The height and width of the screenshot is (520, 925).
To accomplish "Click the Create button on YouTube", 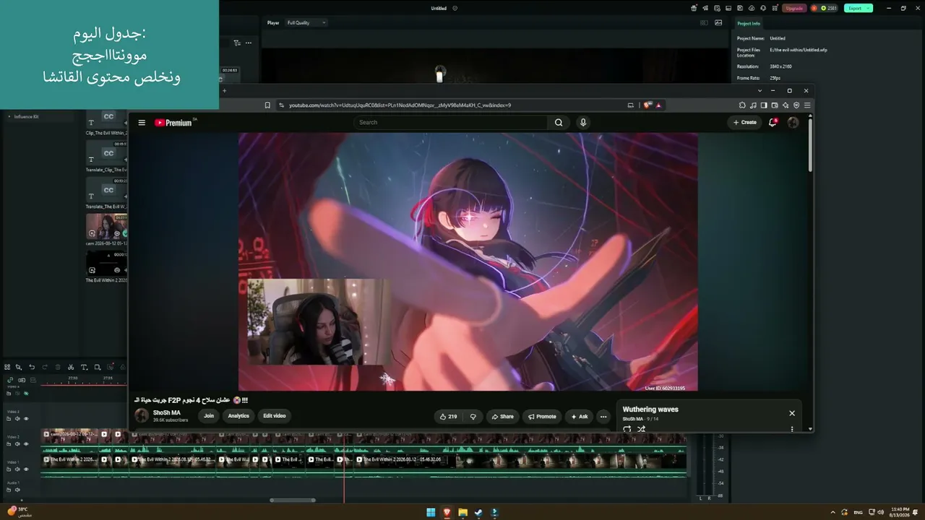I will (744, 123).
